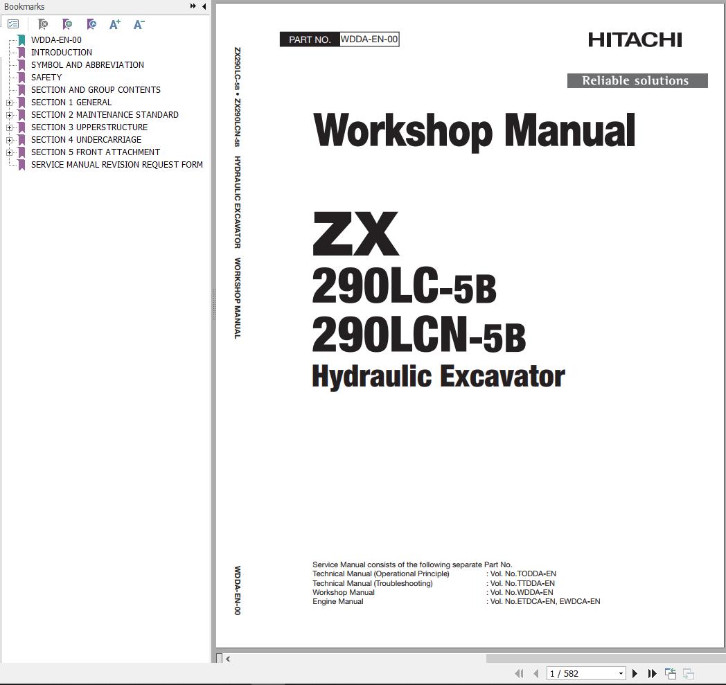
Task: Open the bookmarks options list icon
Action: [x=13, y=24]
